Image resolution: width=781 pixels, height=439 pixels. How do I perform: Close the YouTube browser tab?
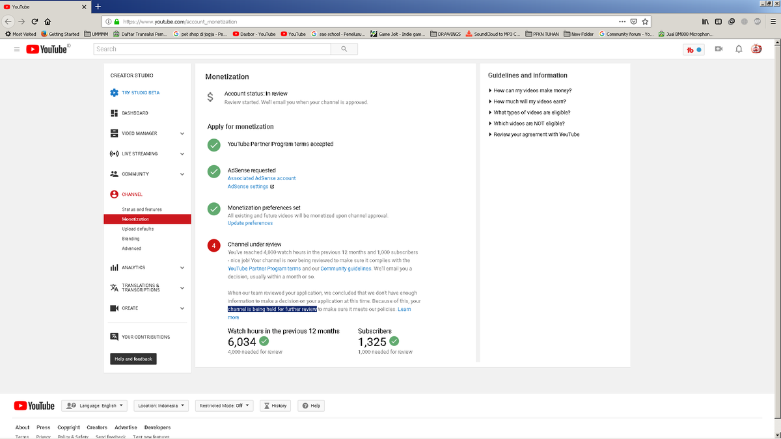tap(84, 7)
